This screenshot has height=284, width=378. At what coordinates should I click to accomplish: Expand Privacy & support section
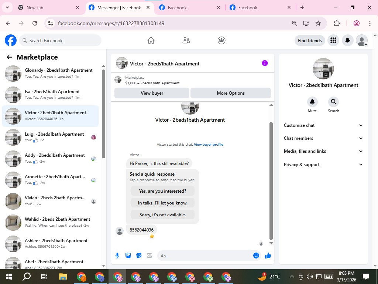pyautogui.click(x=323, y=165)
